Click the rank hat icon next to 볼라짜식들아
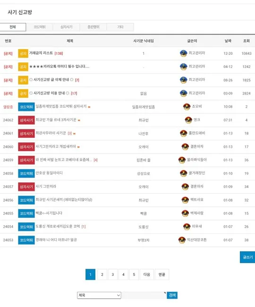 tap(182, 160)
